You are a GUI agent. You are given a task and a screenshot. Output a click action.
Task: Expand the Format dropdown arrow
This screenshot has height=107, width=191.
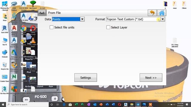pyautogui.click(x=163, y=19)
